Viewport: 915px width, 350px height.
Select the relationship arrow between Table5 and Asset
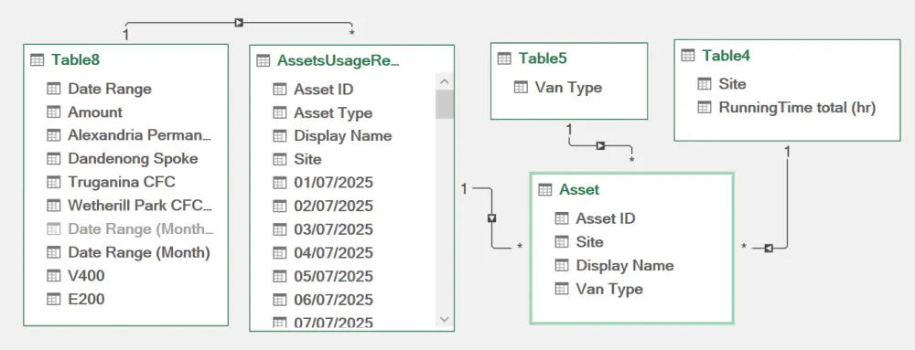tap(600, 145)
